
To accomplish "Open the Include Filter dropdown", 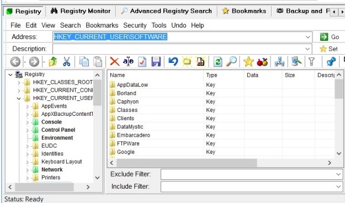I will pyautogui.click(x=338, y=186).
